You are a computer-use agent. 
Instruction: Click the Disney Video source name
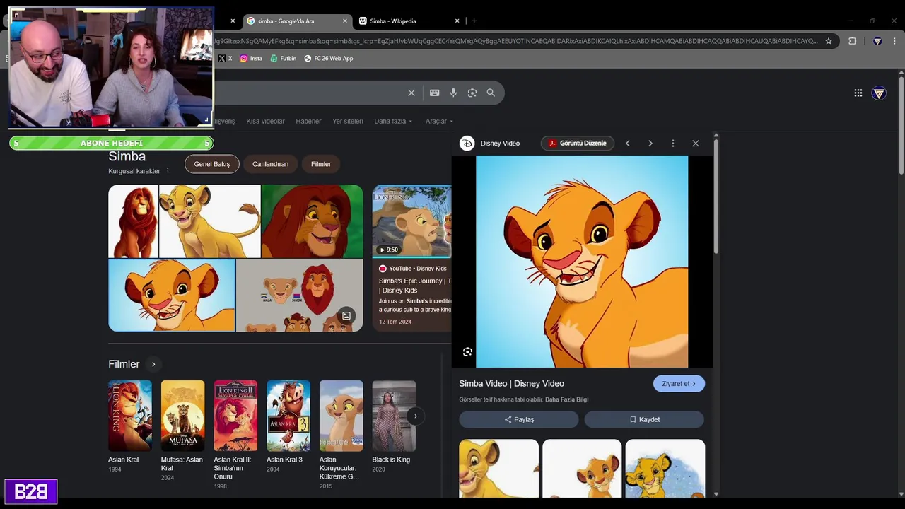pos(500,144)
